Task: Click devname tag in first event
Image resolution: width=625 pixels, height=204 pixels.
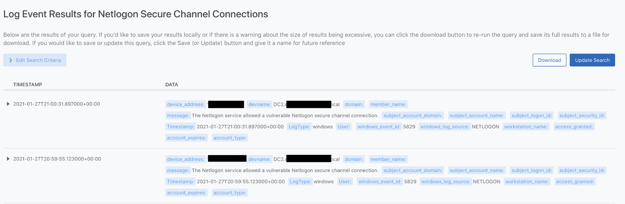Action: point(260,105)
